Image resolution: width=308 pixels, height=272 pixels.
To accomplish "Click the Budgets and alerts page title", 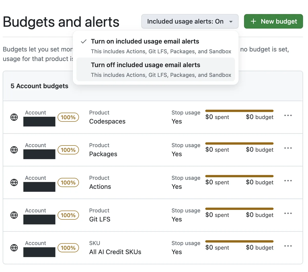I will pos(61,22).
